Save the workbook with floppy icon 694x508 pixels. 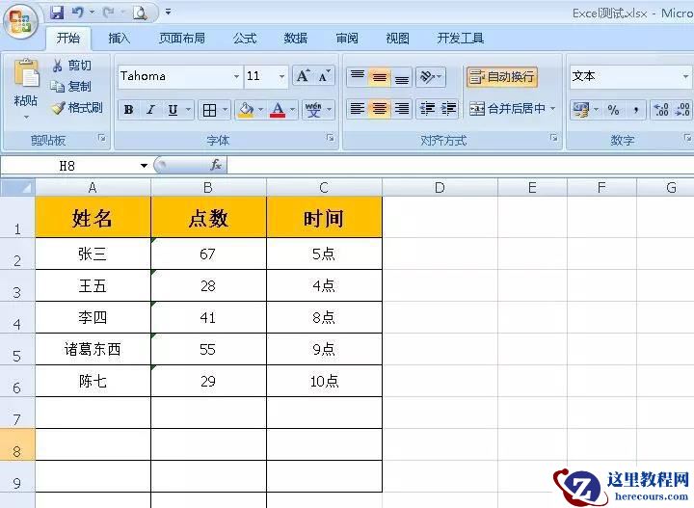coord(57,13)
